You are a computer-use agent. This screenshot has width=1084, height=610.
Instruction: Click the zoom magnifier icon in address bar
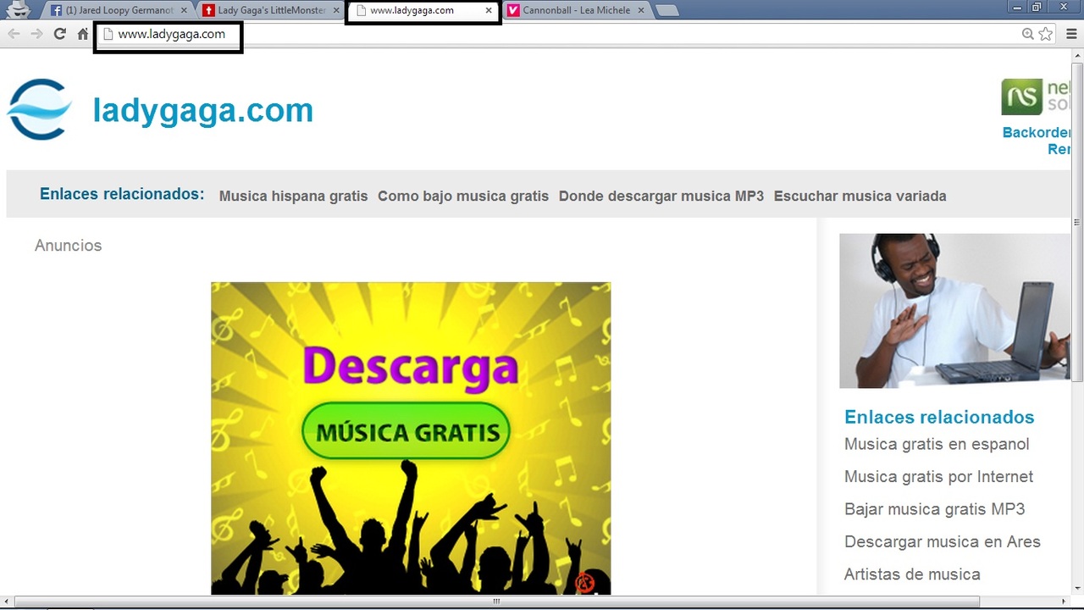[x=1028, y=34]
